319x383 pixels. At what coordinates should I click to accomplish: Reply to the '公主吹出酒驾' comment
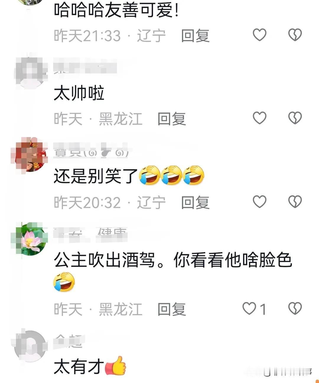[172, 309]
